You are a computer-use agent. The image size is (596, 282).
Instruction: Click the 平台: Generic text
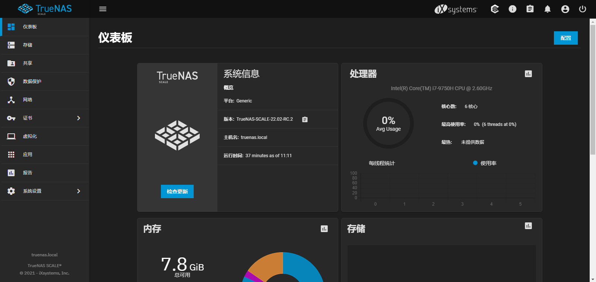tap(238, 101)
